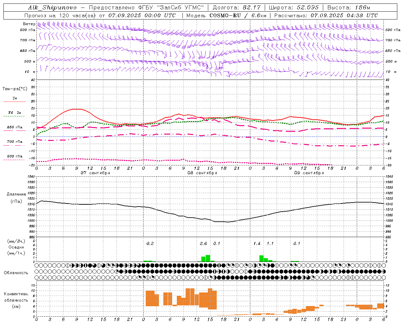Image resolution: width=402 pixels, height=322 pixels.
Task: Click 'Рассчитано: 07.09.2025 04:38 UTC' text
Action: click(326, 15)
